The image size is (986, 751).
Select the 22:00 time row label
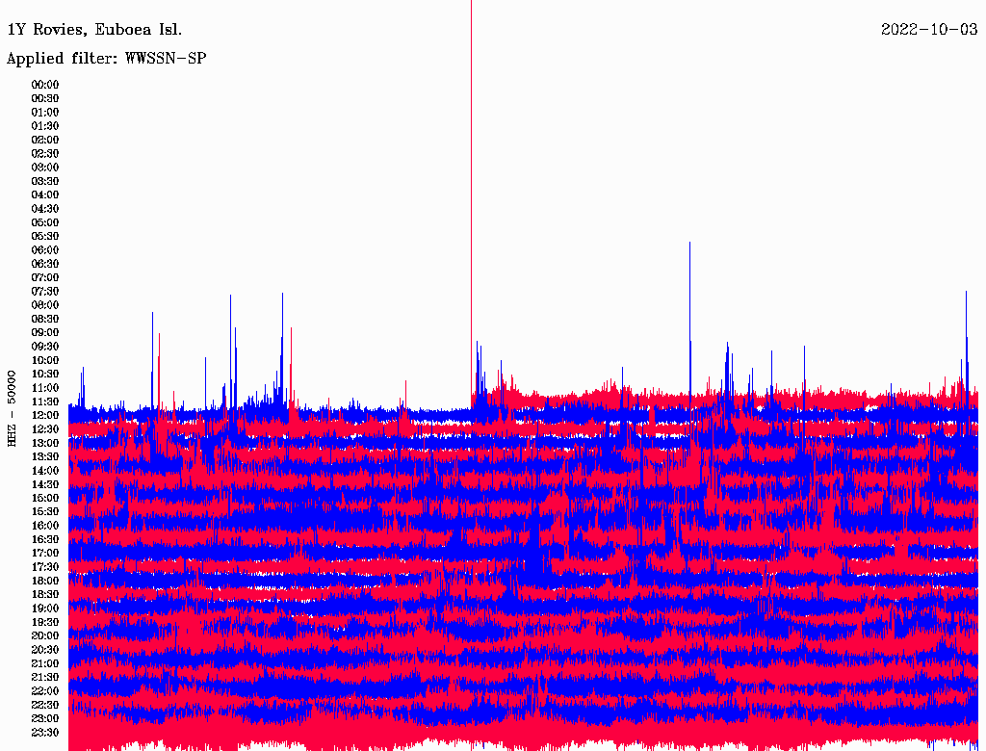point(45,691)
